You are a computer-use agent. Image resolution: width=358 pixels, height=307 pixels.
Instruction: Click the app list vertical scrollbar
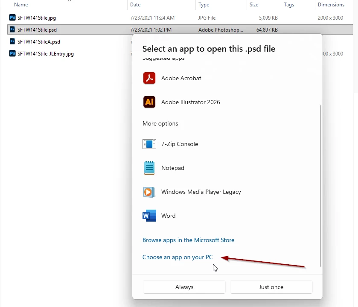[x=321, y=186]
